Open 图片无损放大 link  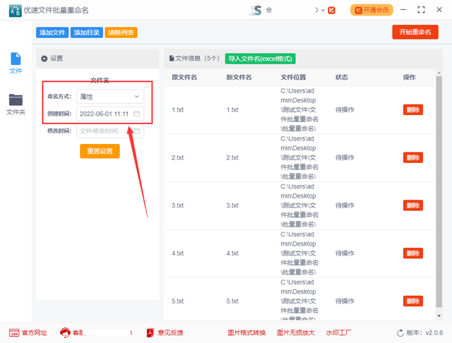pos(296,333)
